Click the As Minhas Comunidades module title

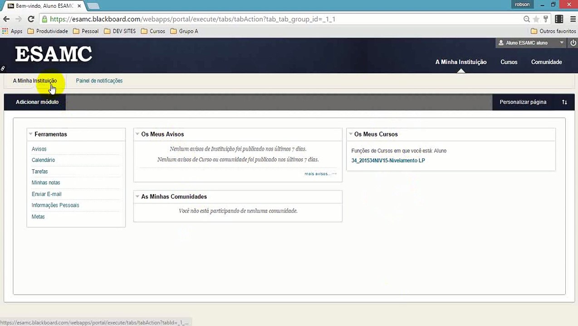click(174, 197)
